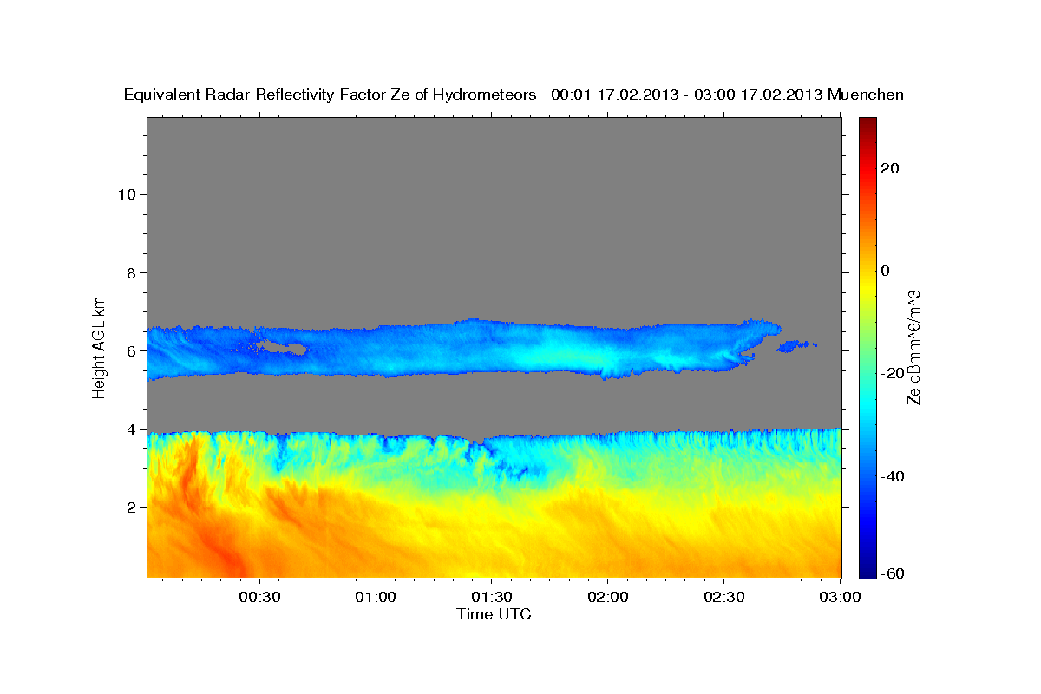Click the colorbar label 'Ze dBmm^6/m^3'
Image resolution: width=1041 pixels, height=694 pixels.
913,347
